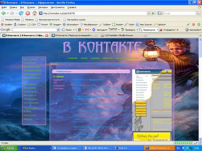Open the Resize menu in the Web Developer toolbar
Screen dimensions: 202x151
pyautogui.click(x=118, y=24)
